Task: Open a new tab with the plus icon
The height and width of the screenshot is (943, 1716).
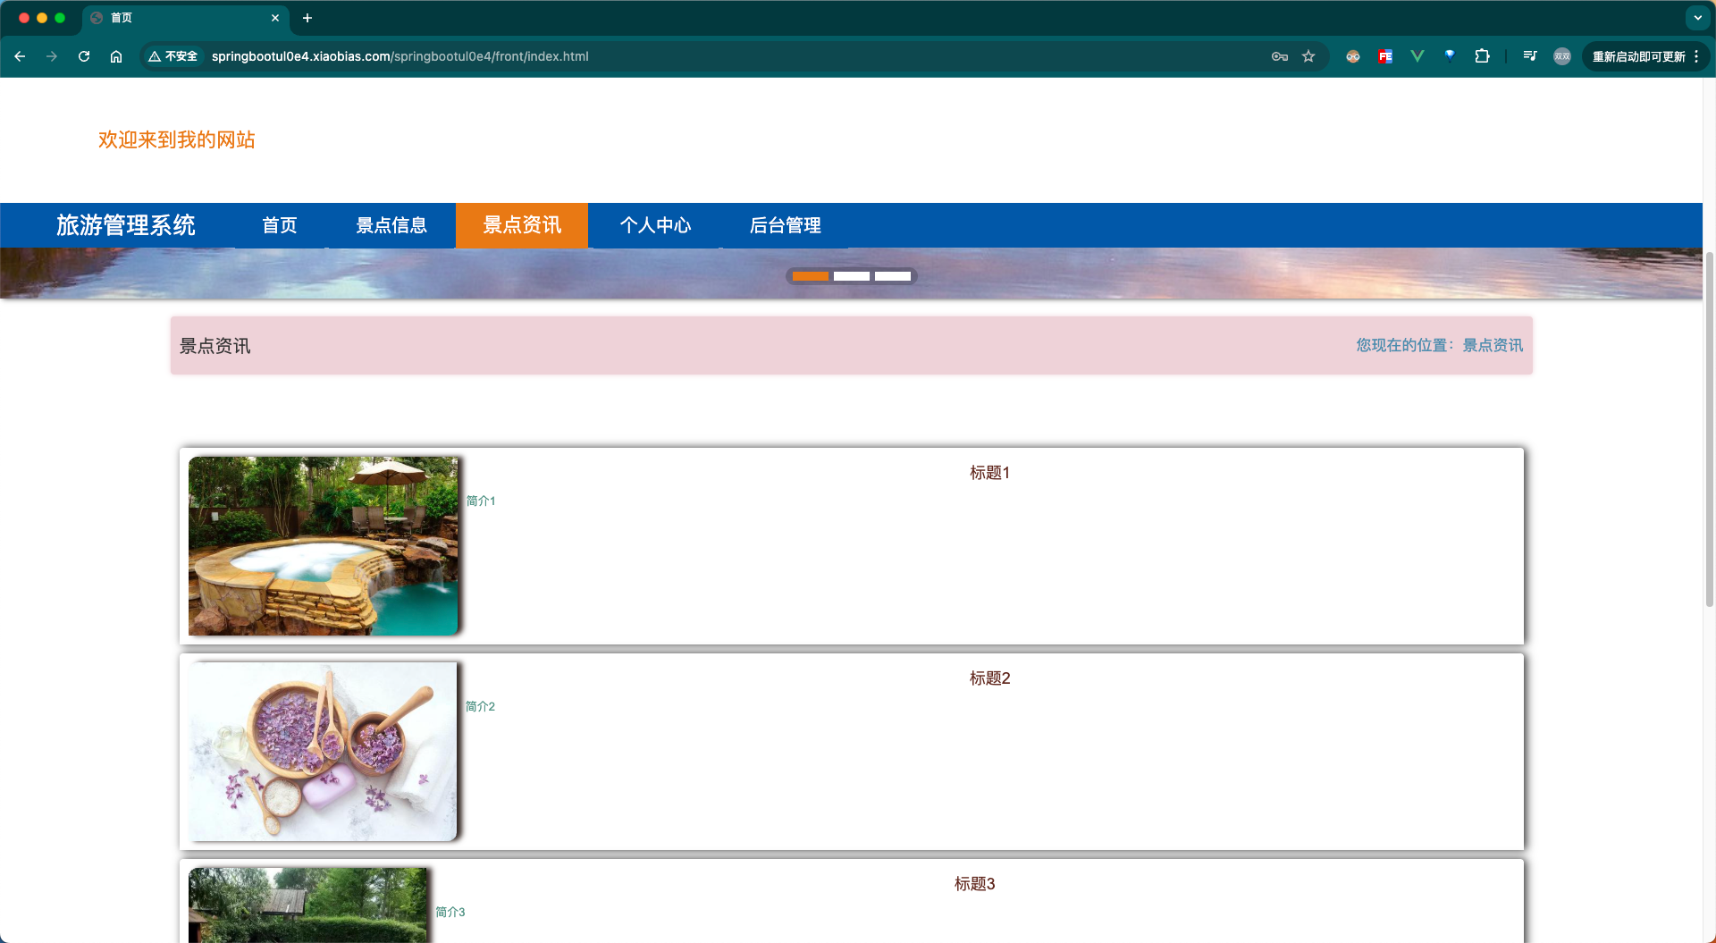Action: 307,18
